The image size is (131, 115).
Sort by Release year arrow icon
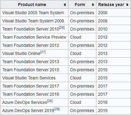[x=127, y=5]
